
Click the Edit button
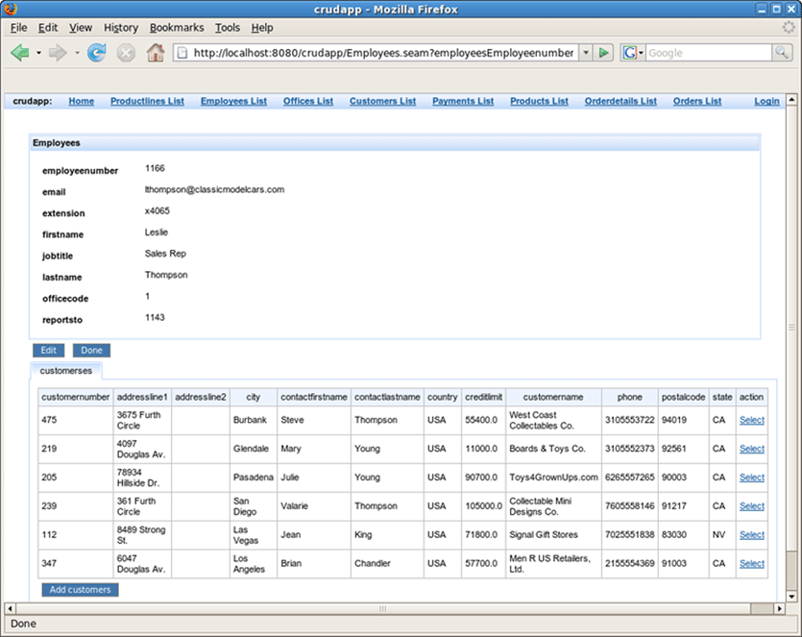[x=48, y=351]
